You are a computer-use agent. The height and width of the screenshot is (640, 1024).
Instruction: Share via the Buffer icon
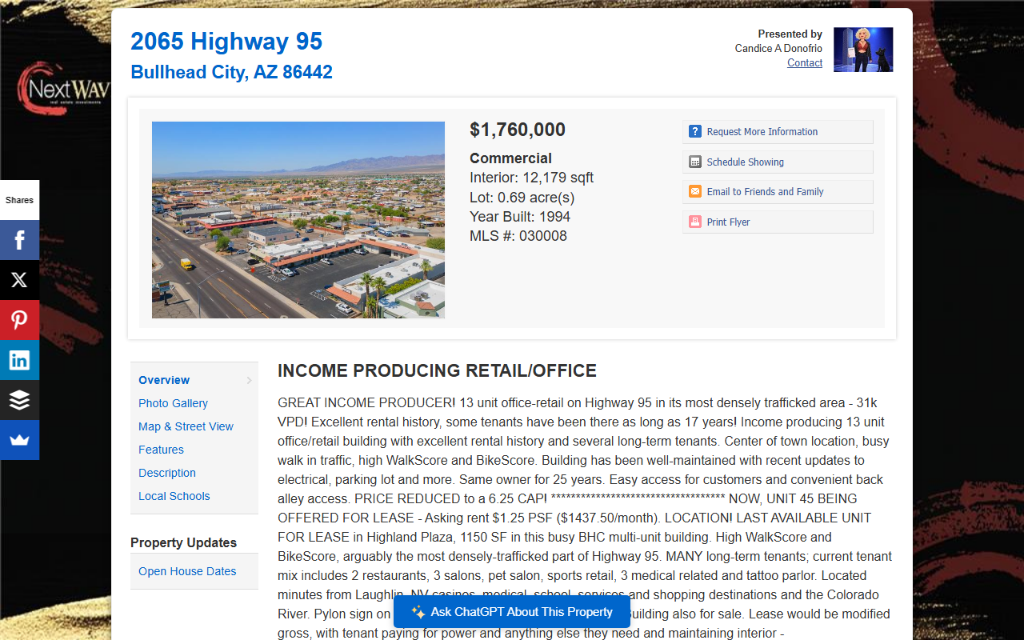click(19, 400)
